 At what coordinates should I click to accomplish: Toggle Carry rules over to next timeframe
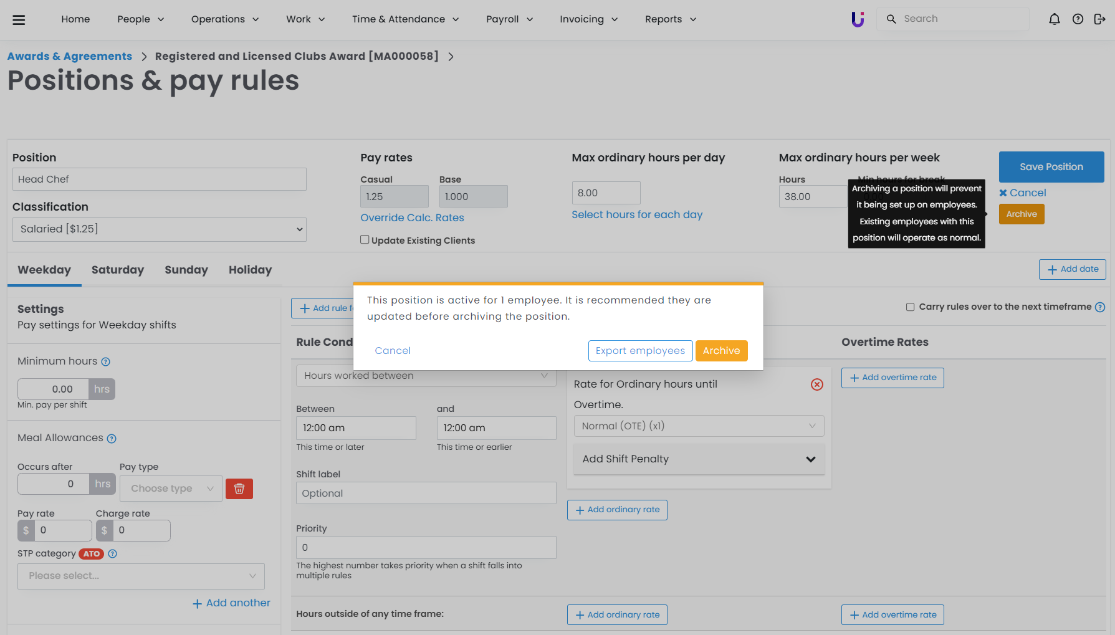(910, 307)
